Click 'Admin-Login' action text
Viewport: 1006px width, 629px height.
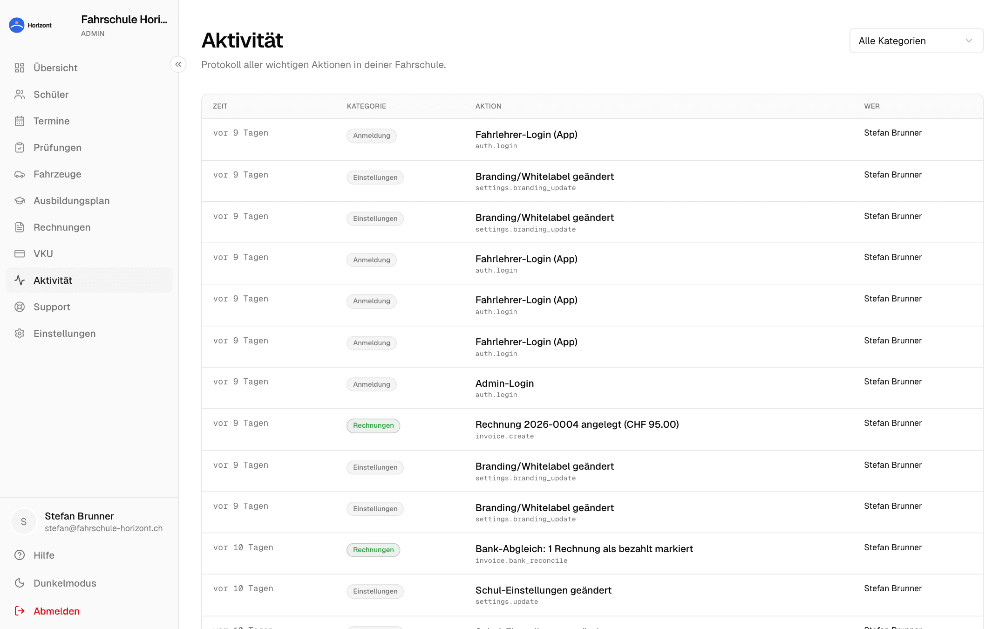tap(504, 383)
